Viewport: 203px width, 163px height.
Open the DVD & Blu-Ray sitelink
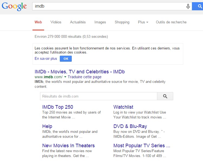click(130, 126)
